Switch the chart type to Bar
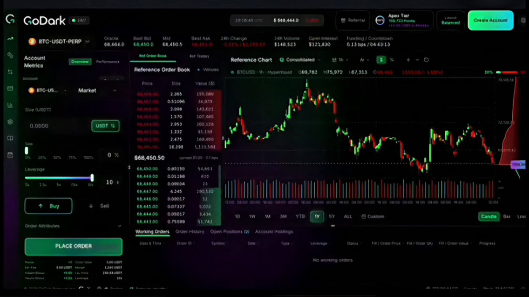The height and width of the screenshot is (297, 529). 507,216
